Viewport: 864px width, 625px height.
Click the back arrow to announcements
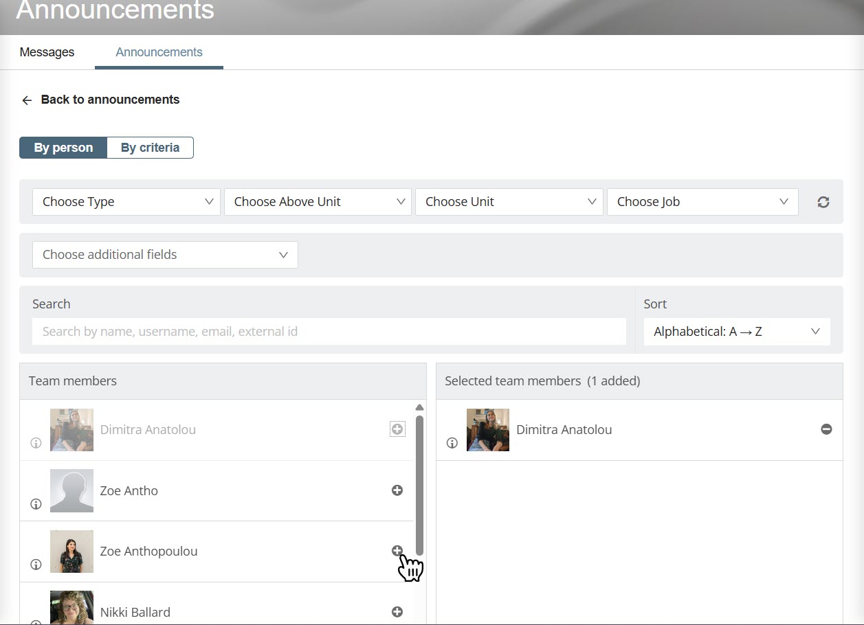27,100
